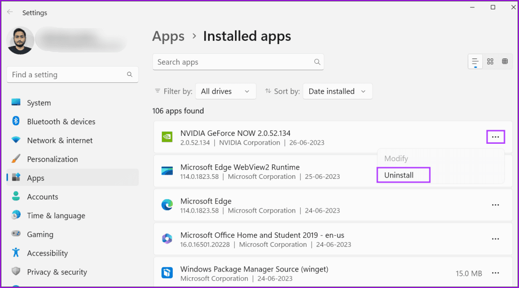Open more options for Microsoft Office Home and Student

coord(495,239)
